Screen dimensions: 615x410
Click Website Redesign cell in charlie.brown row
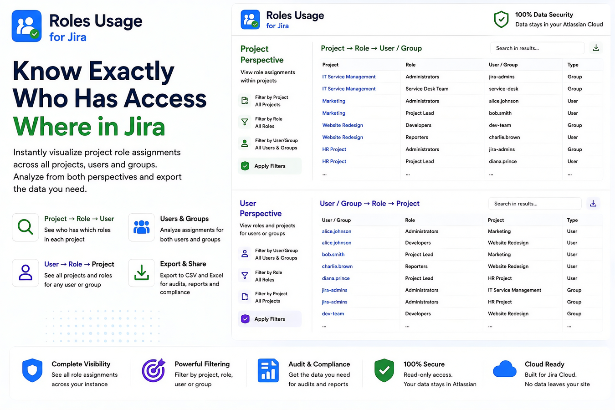point(508,266)
